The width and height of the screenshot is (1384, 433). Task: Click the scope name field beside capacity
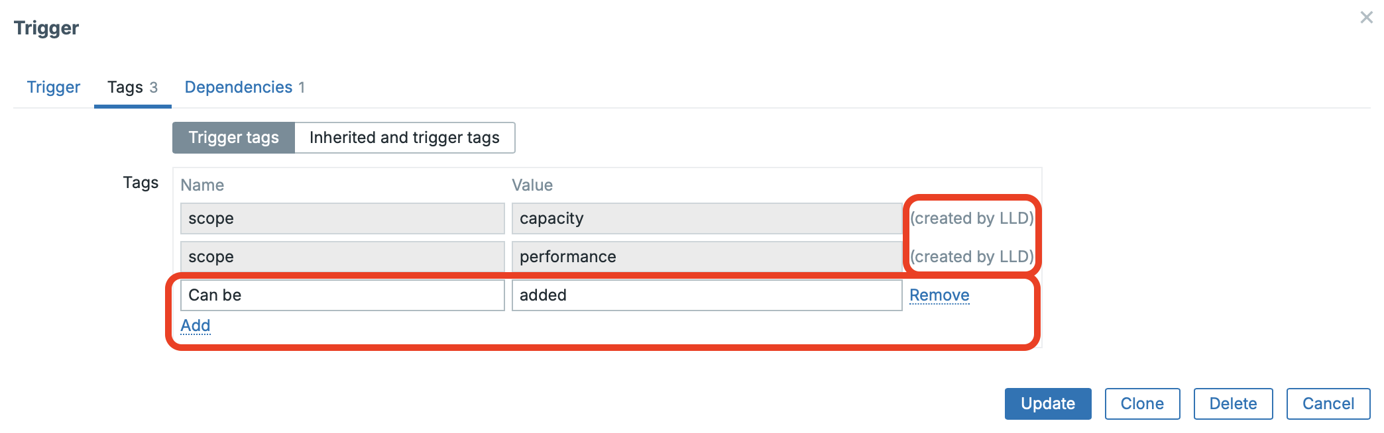click(x=342, y=218)
